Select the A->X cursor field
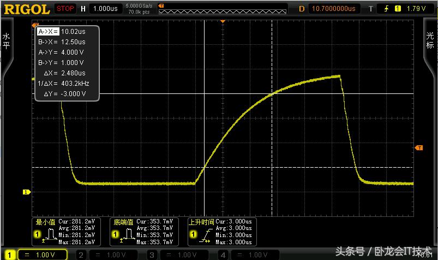 [48, 32]
